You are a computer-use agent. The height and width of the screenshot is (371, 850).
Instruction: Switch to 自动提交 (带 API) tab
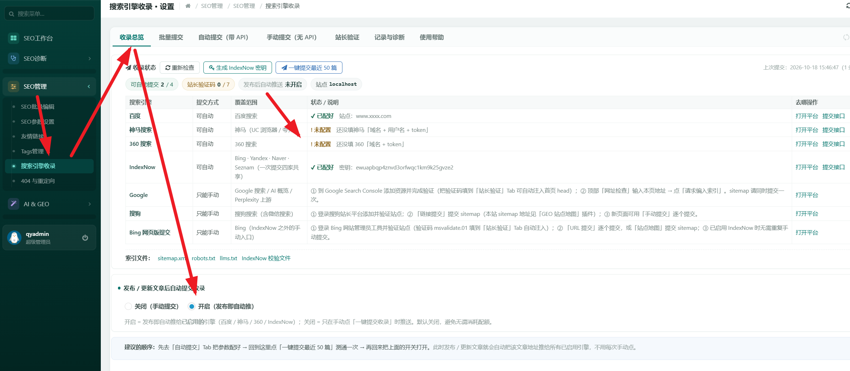click(x=223, y=37)
